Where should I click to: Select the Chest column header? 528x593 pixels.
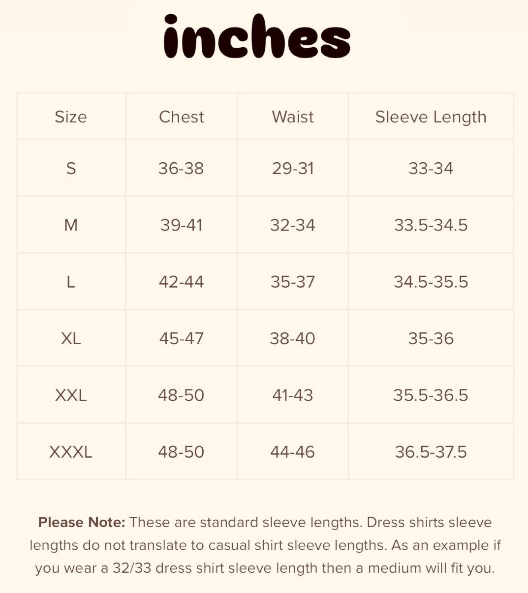(181, 117)
